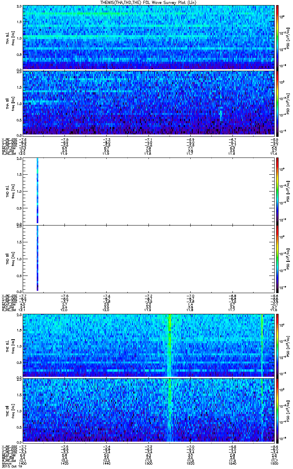Image resolution: width=293 pixels, height=469 pixels.
Task: Click the PSD color bar beside the THD B-parallel panel
Action: (x=278, y=258)
